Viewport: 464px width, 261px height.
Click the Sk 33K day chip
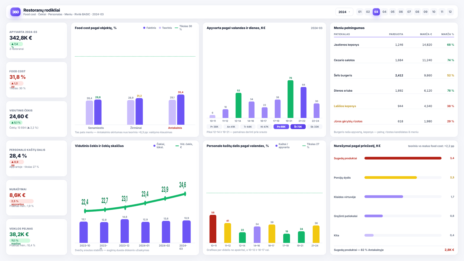coord(315,127)
